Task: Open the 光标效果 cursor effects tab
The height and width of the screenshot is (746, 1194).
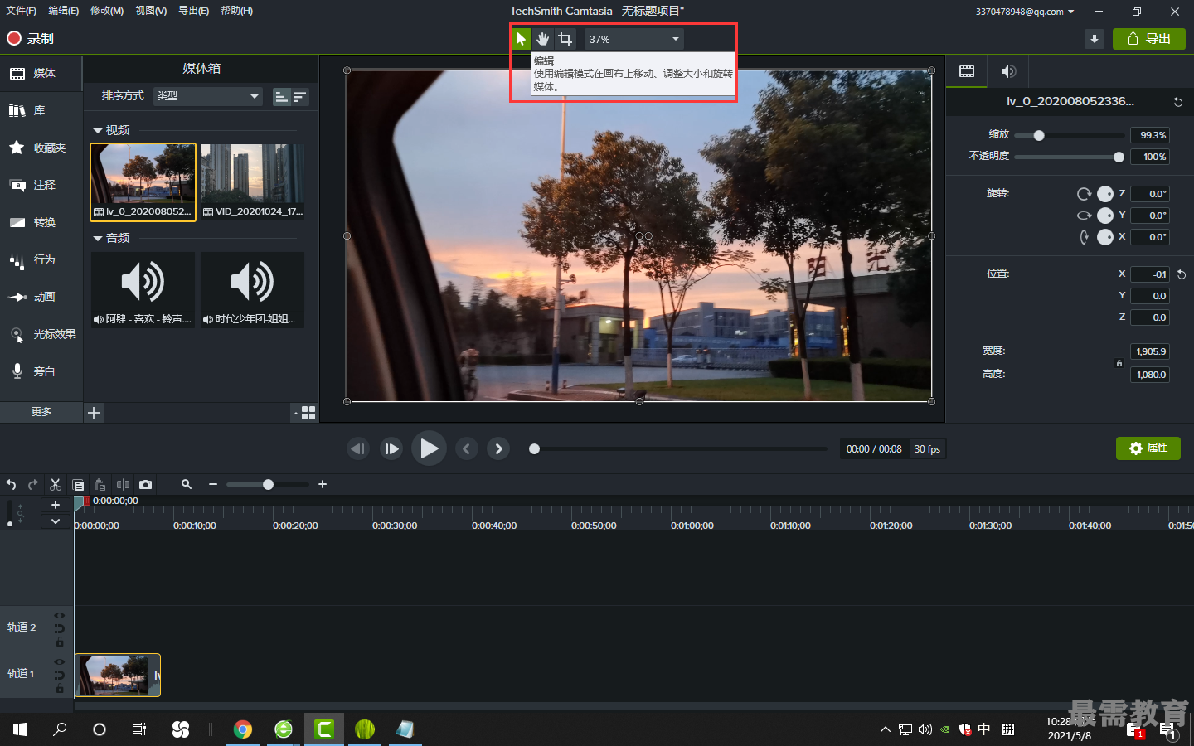Action: pos(41,334)
